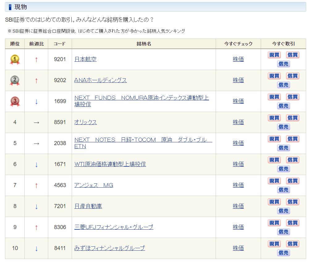Click 信売 button in code 8411 row
The width and height of the screenshot is (312, 263).
pos(283,253)
